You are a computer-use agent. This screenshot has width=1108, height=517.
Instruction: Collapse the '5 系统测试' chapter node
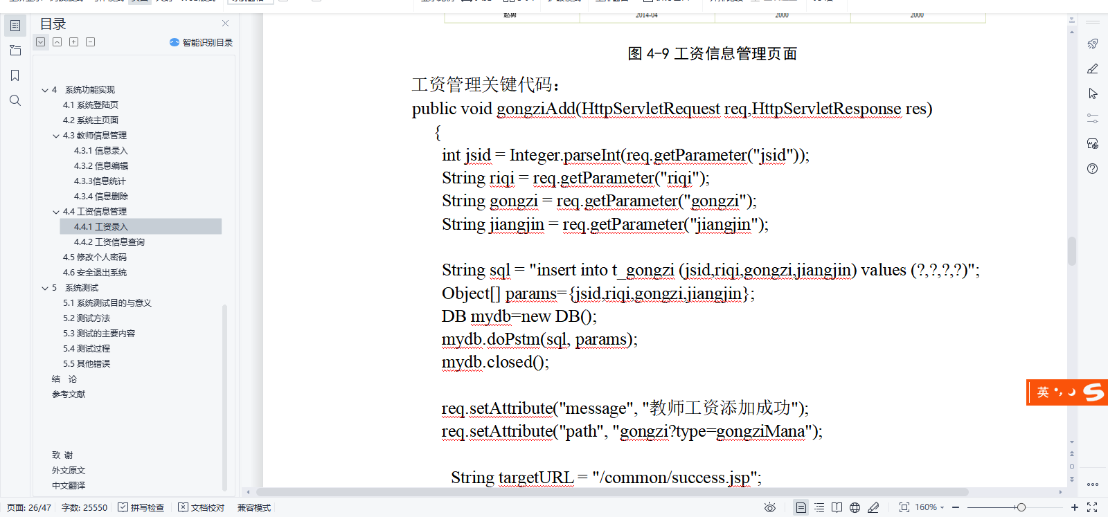45,288
